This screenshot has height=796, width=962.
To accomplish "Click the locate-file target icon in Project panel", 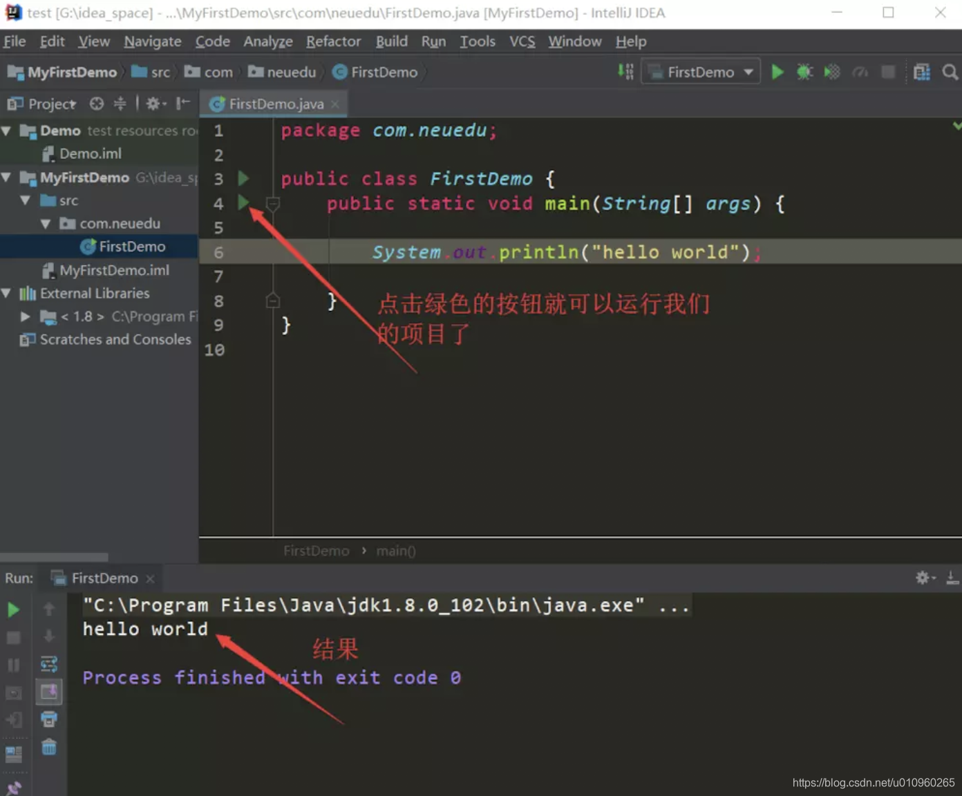I will click(x=97, y=104).
